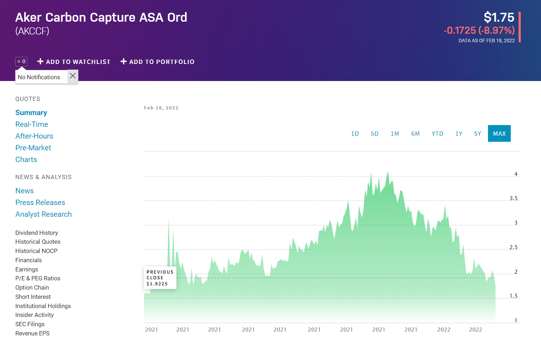Viewport: 541px width, 345px height.
Task: Open the Earnings page
Action: 27,269
